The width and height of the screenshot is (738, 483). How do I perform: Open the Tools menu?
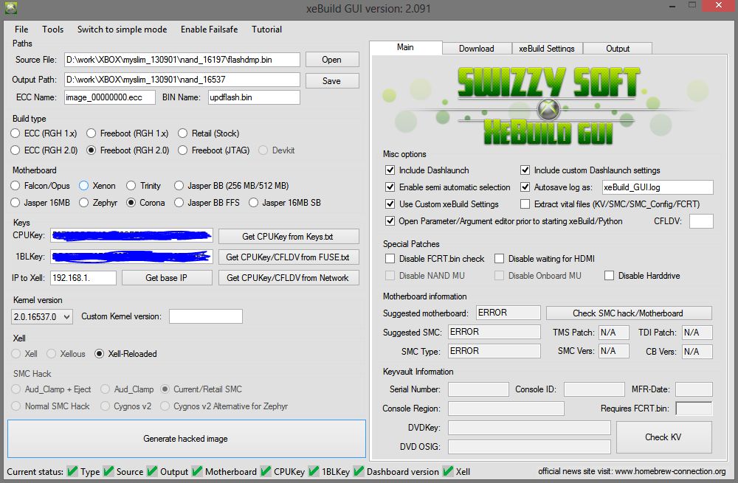click(x=53, y=29)
